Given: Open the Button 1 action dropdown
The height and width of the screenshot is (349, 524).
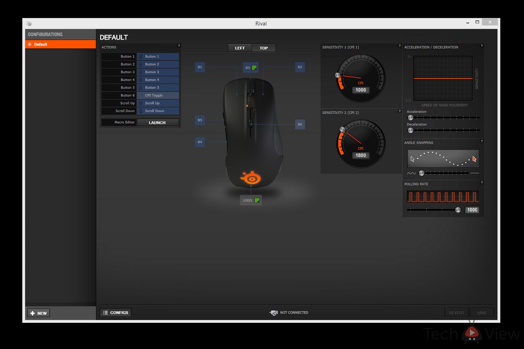Looking at the screenshot, I should pyautogui.click(x=158, y=57).
